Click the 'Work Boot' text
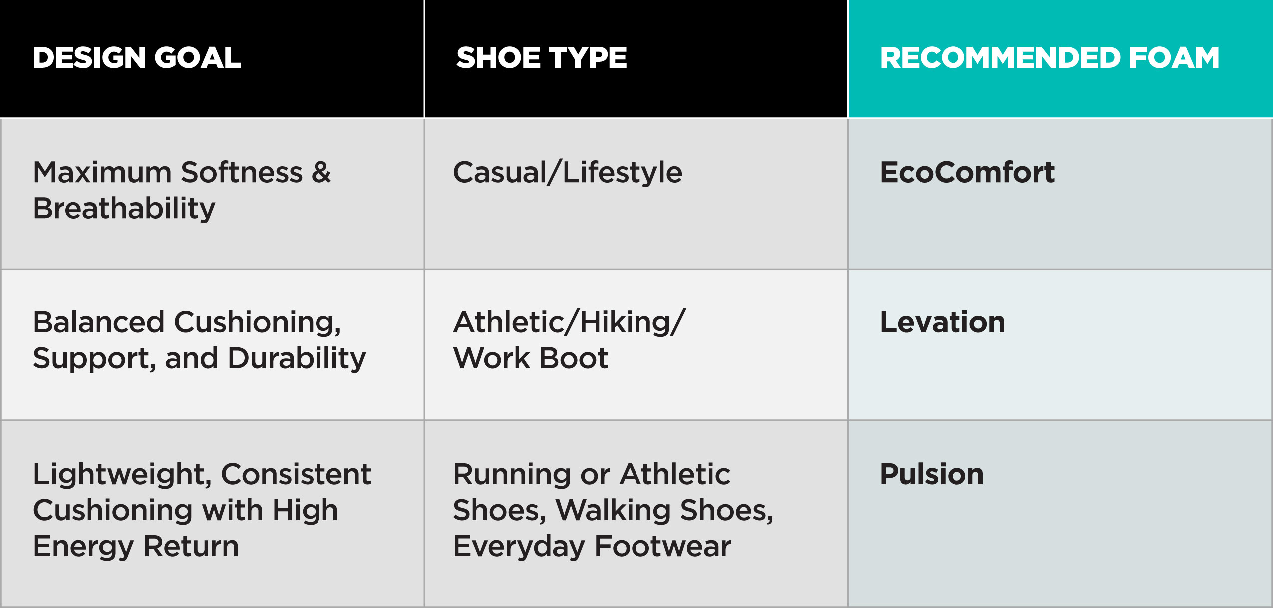This screenshot has width=1273, height=608. point(530,358)
